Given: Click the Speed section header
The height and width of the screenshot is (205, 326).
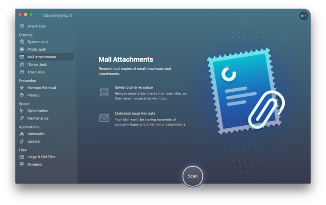Looking at the screenshot, I should 24,104.
